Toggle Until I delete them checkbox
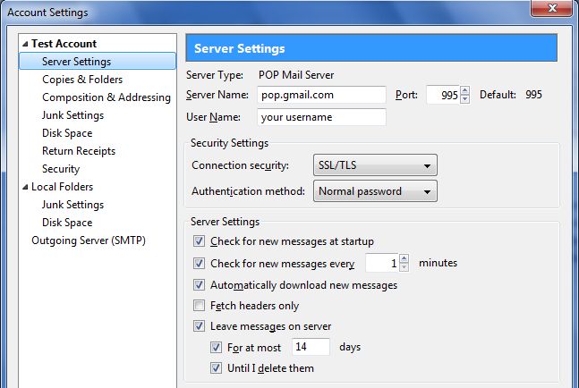This screenshot has height=388, width=579. pyautogui.click(x=216, y=368)
